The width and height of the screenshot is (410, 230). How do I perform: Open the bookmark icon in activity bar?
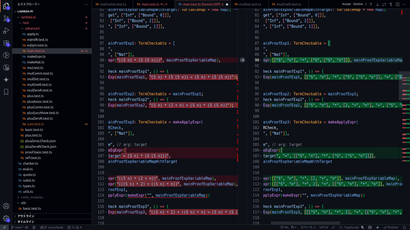(6, 92)
